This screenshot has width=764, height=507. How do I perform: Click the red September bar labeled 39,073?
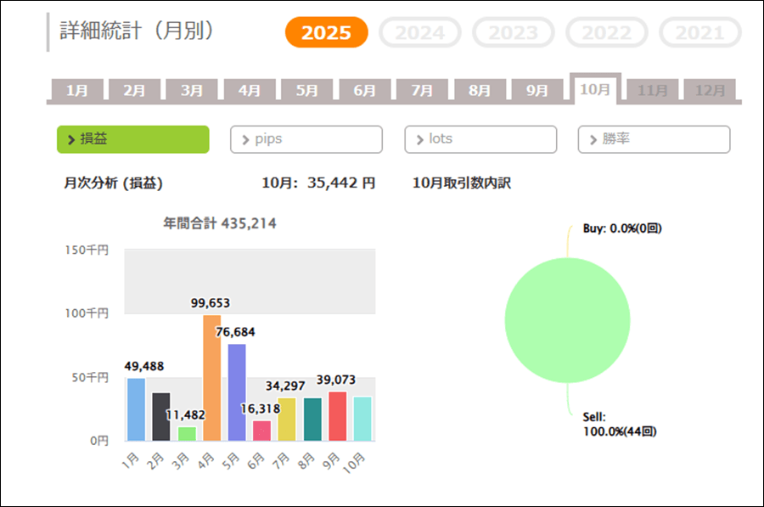click(x=337, y=416)
